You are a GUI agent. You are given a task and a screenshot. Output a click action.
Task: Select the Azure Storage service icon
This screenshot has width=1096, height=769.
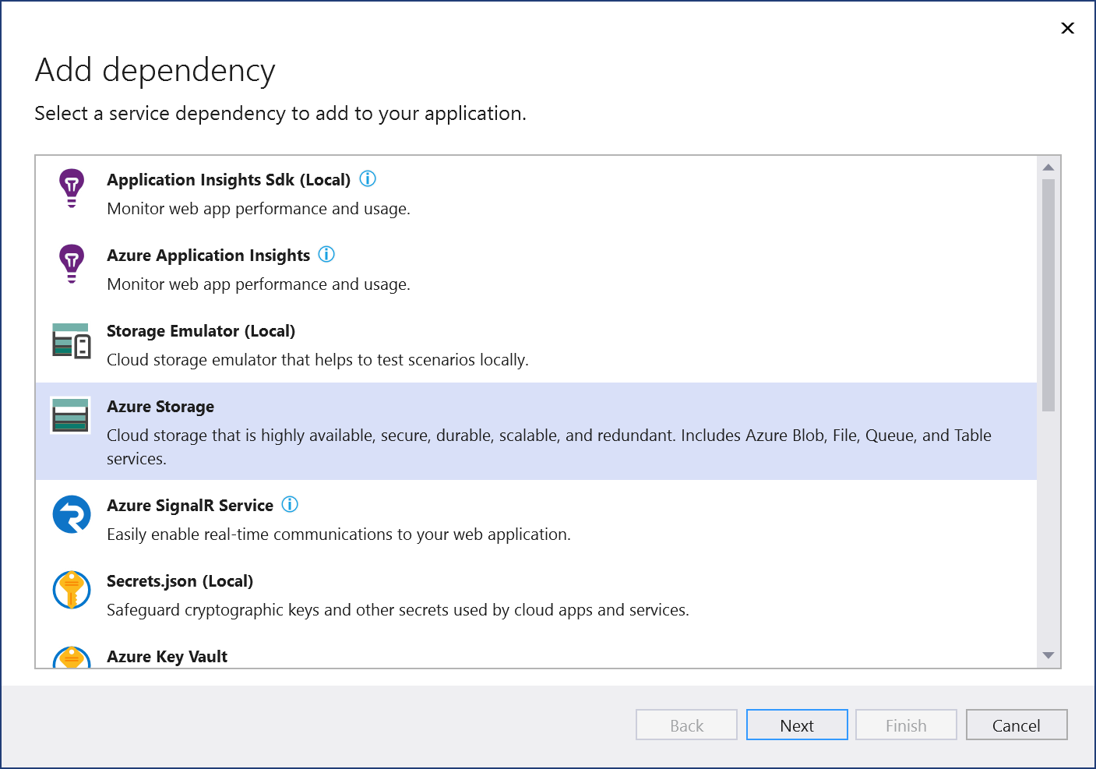pyautogui.click(x=71, y=416)
